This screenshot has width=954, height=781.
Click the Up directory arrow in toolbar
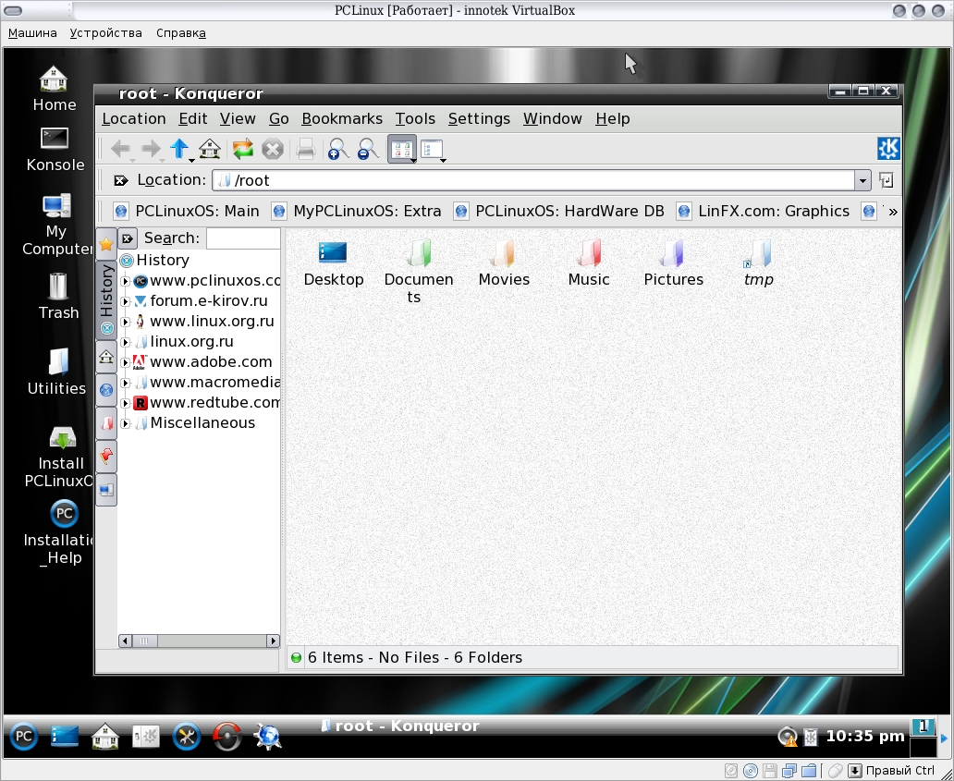(179, 149)
